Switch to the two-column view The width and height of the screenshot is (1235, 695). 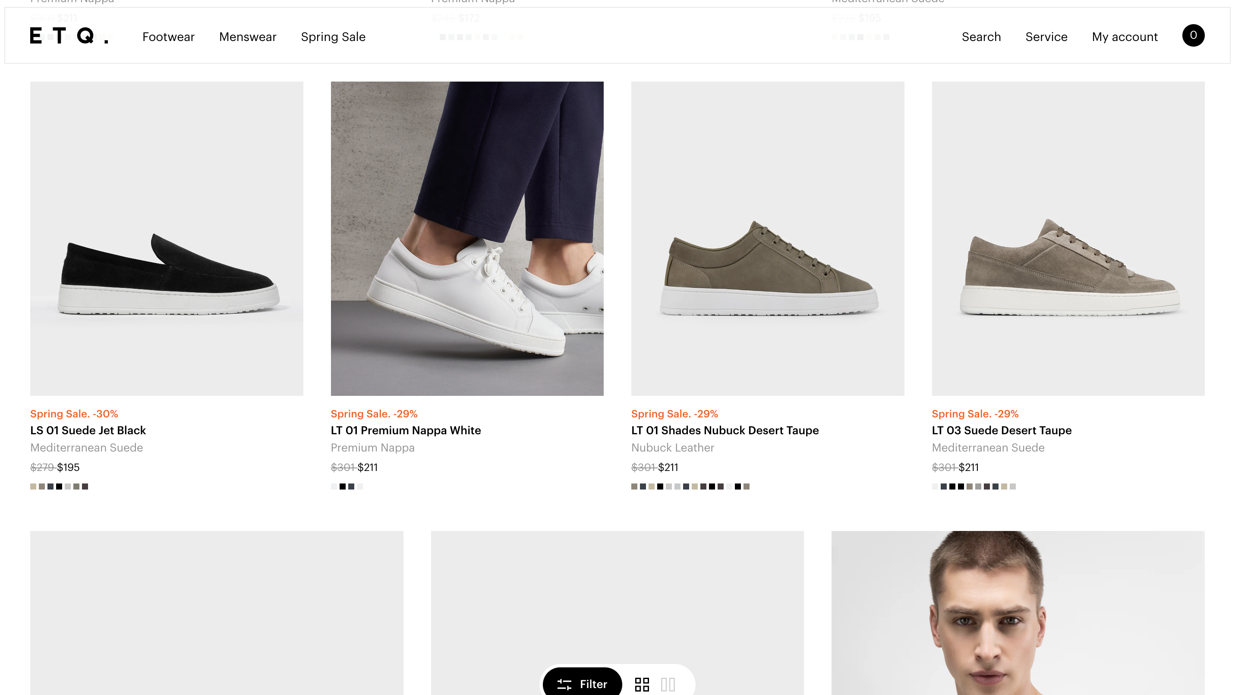668,684
